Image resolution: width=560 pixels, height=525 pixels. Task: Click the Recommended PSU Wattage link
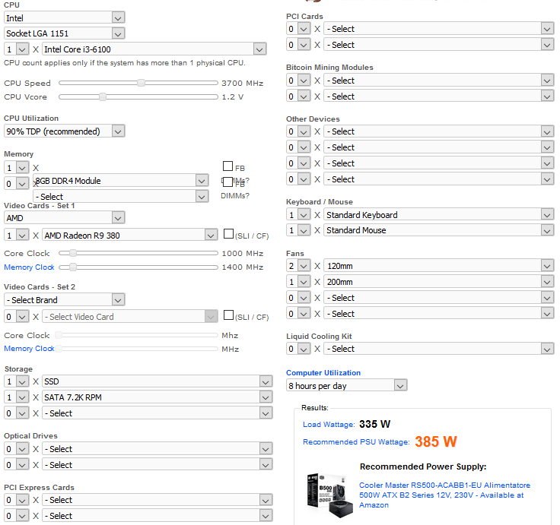coord(355,442)
